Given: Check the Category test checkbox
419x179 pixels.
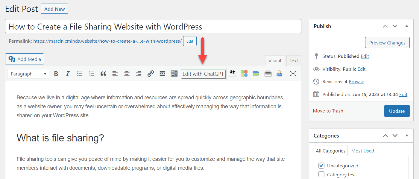Looking at the screenshot, I should pyautogui.click(x=321, y=175).
